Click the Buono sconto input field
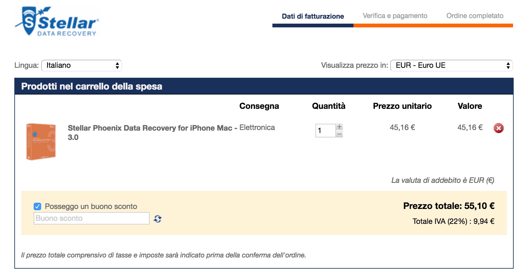Image resolution: width=528 pixels, height=273 pixels. [x=91, y=218]
